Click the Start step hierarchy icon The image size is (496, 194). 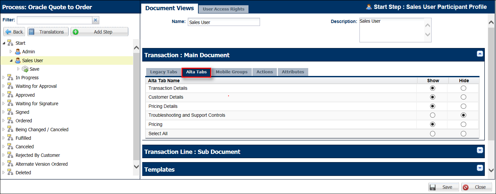10,43
